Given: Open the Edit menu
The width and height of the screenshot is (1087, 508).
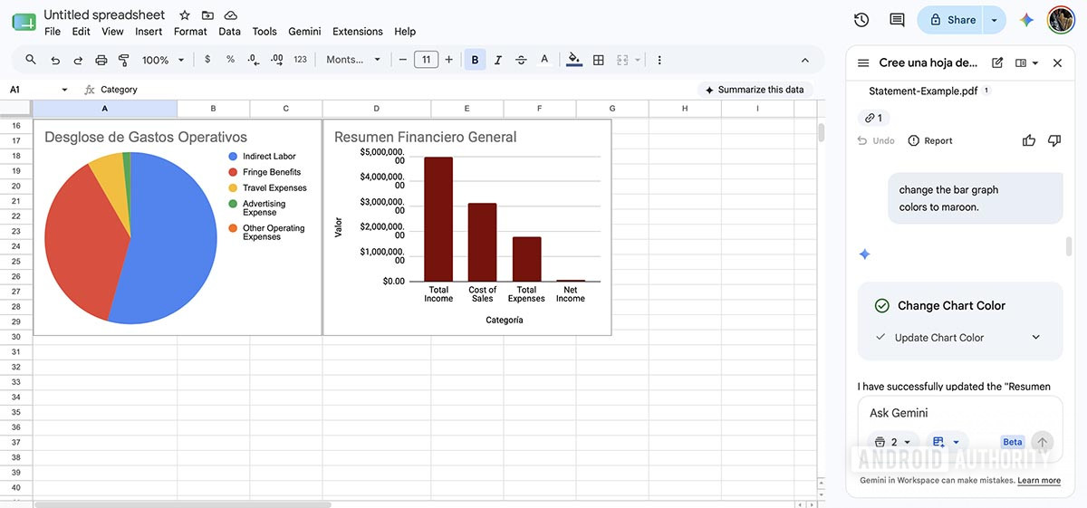Looking at the screenshot, I should point(82,31).
